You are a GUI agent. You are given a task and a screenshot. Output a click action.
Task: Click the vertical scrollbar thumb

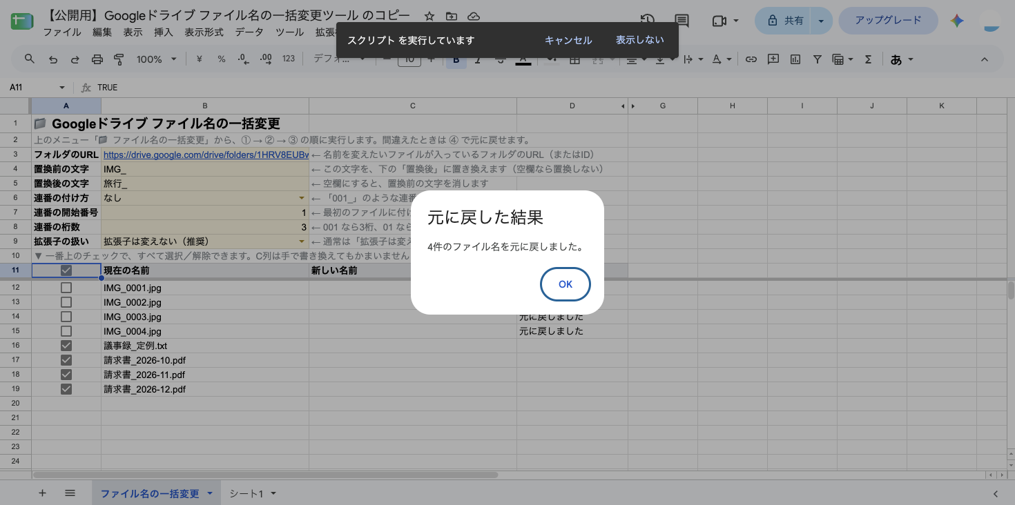(x=1011, y=290)
